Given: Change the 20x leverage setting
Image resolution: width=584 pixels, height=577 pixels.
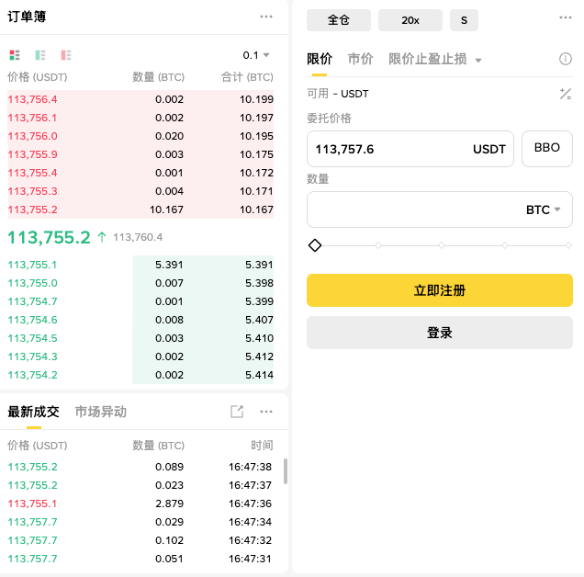Looking at the screenshot, I should click(410, 20).
